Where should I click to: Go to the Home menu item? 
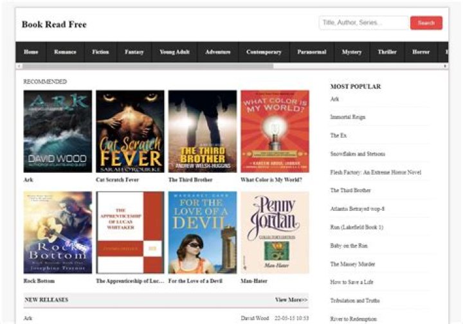tap(31, 52)
